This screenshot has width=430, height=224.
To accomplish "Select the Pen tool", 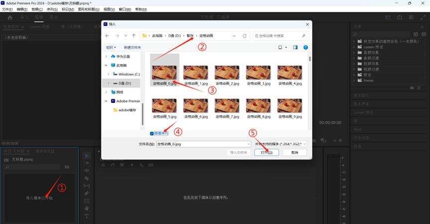I will tap(87, 193).
